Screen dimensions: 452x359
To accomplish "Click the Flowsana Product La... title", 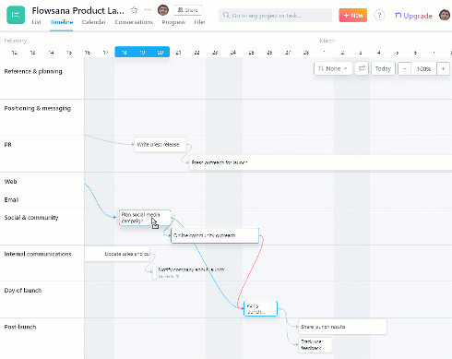I will (x=77, y=10).
